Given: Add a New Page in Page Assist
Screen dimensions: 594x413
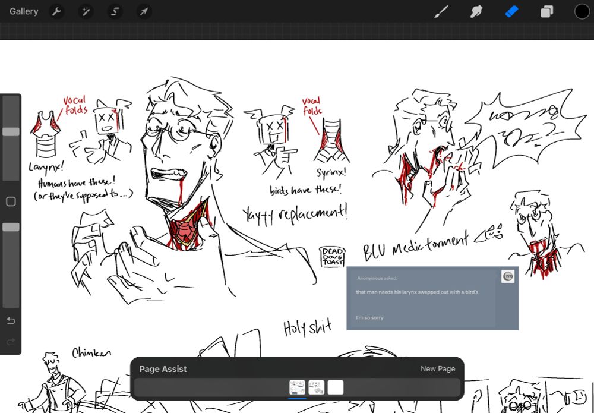Looking at the screenshot, I should pyautogui.click(x=438, y=368).
